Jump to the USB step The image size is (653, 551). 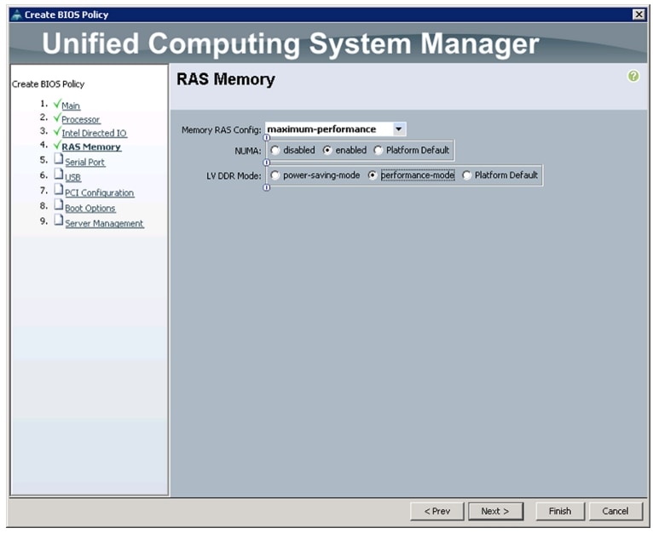click(72, 178)
